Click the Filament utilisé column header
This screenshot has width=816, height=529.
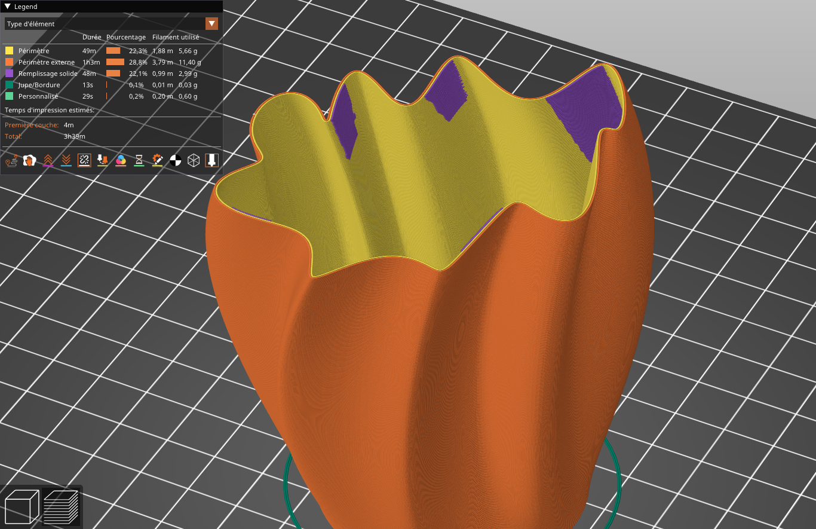tap(176, 37)
